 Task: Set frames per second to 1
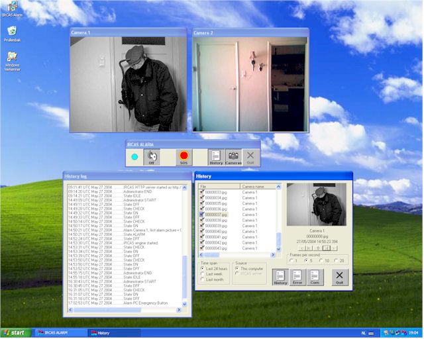pos(293,261)
